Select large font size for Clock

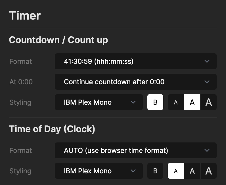click(209, 171)
